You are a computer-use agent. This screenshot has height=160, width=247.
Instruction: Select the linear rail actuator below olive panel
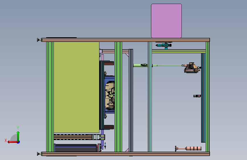coord(79,137)
